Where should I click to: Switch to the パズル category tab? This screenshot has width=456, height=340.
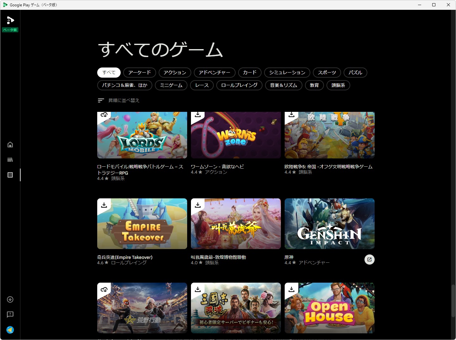click(355, 73)
